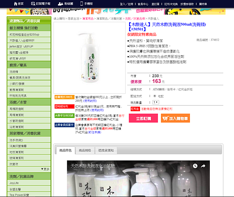Open sidebar category 地板清潔劑

pyautogui.click(x=29, y=152)
